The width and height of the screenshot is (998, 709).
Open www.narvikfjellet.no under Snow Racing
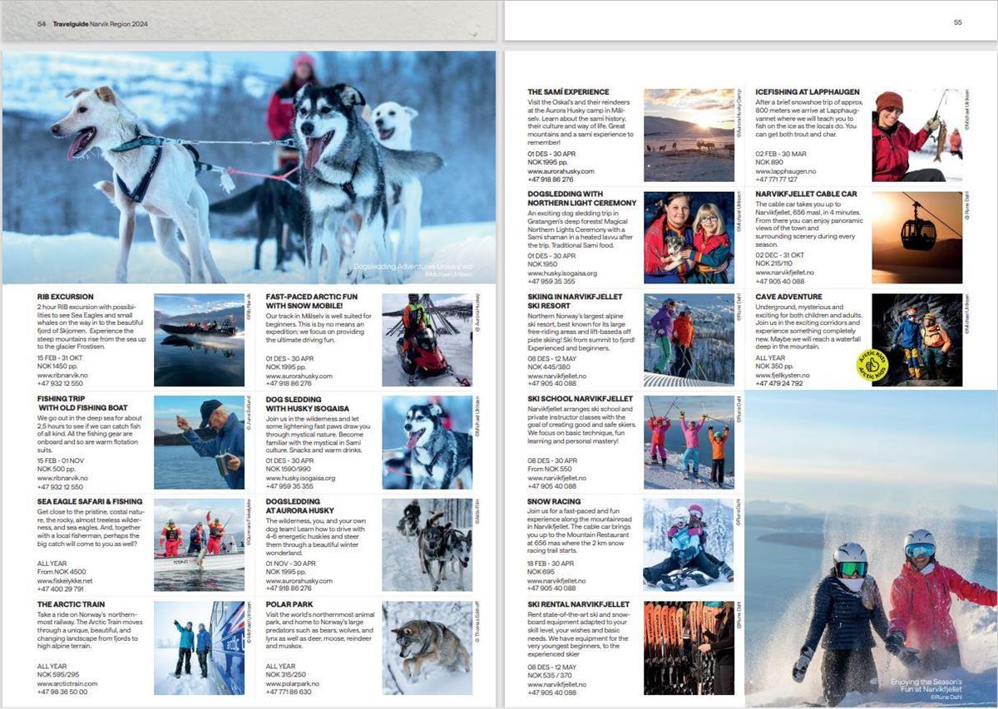[x=556, y=580]
